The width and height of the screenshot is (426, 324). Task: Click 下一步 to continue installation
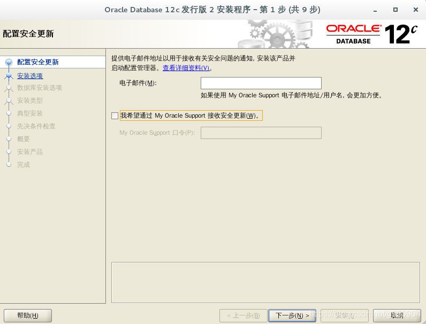[x=292, y=315]
